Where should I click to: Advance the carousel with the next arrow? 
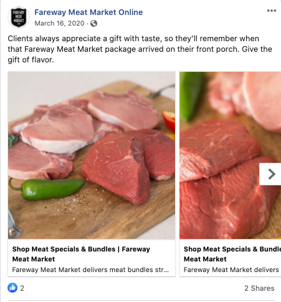(x=270, y=174)
